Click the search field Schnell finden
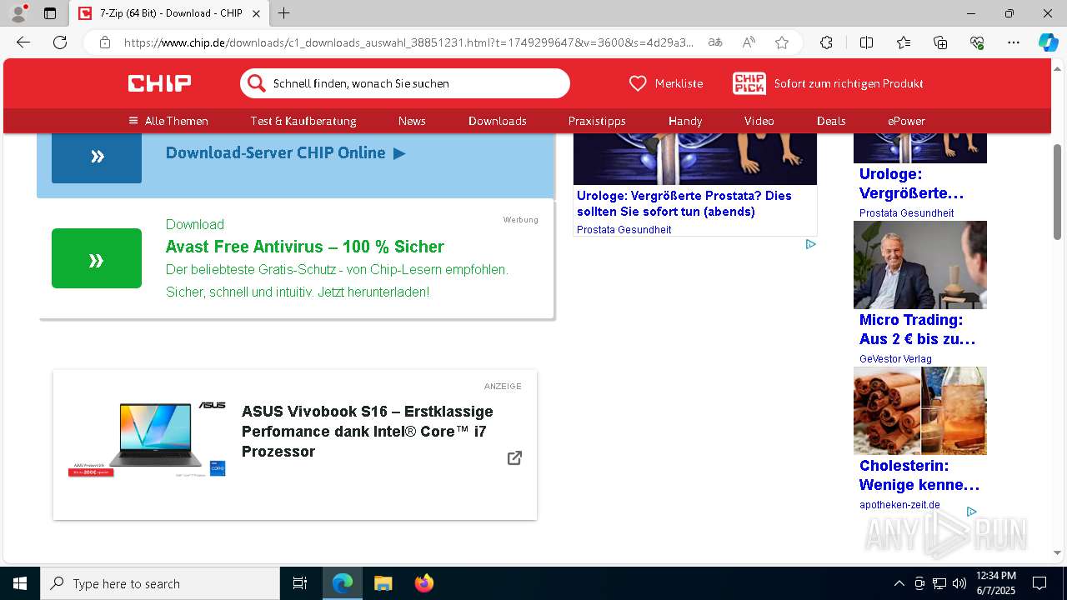 [x=405, y=83]
